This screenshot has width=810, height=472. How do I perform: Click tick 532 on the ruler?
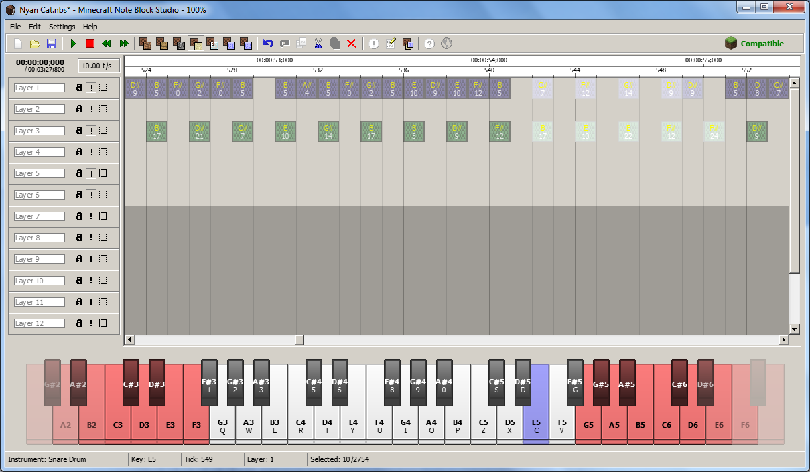click(x=318, y=70)
